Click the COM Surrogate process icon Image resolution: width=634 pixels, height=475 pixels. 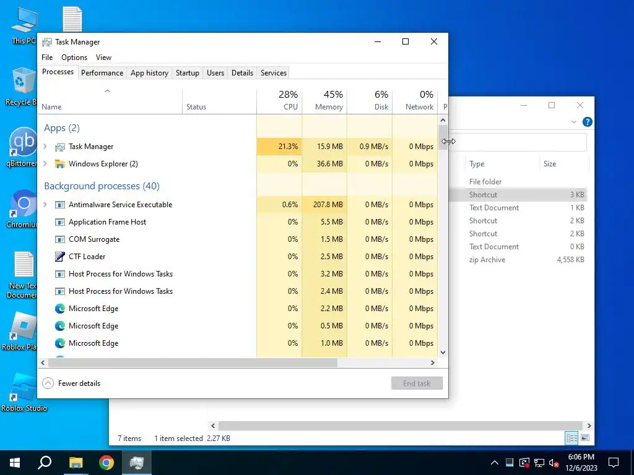(x=60, y=239)
